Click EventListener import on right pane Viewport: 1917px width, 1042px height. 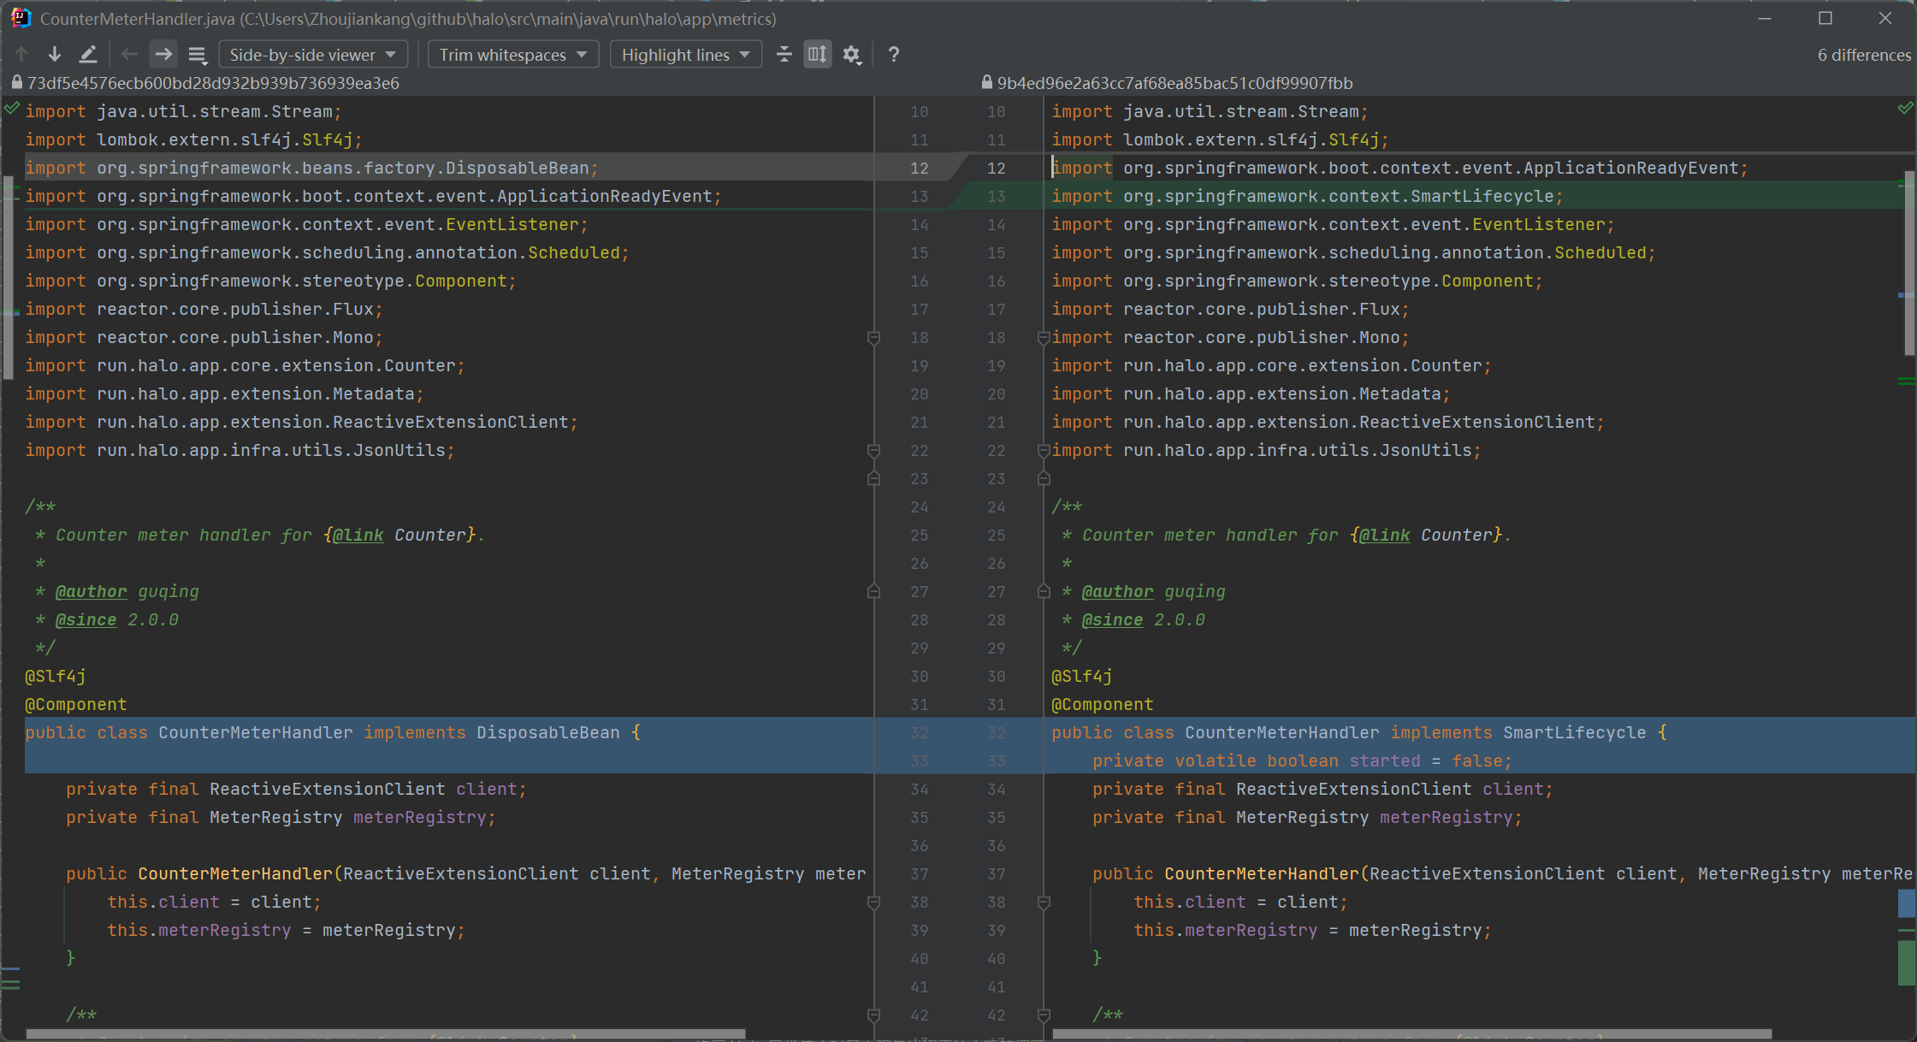tap(1333, 224)
